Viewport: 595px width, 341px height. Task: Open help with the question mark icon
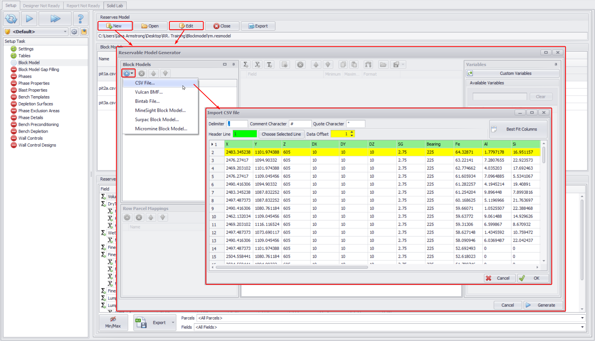coord(80,19)
